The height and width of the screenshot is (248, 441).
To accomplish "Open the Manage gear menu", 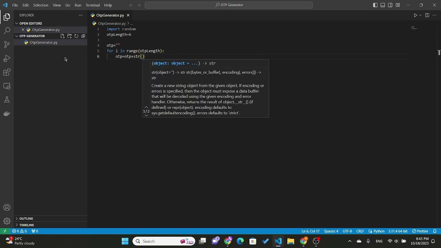I will click(7, 221).
